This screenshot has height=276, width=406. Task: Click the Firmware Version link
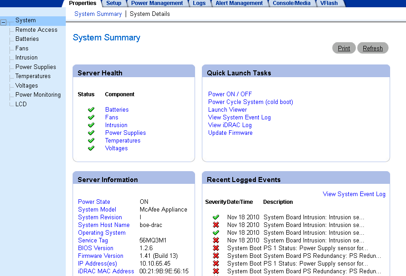[101, 256]
